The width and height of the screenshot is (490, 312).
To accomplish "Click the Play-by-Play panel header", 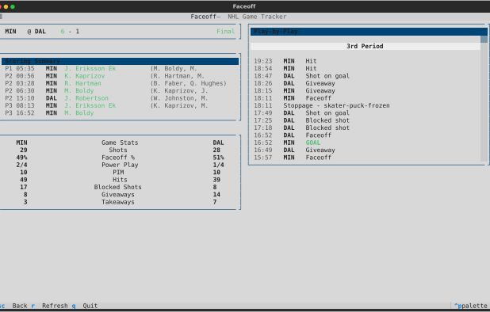I will click(x=369, y=32).
